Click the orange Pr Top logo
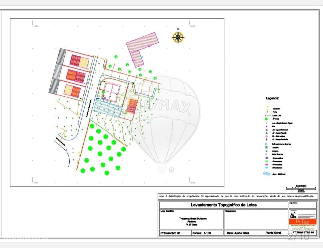Viewport: 323px width, 248px height. pyautogui.click(x=303, y=222)
